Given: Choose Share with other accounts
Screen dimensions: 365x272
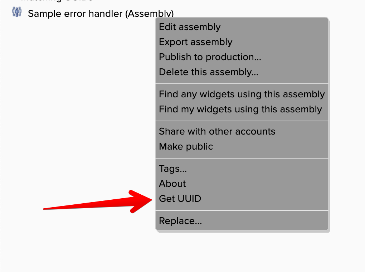Looking at the screenshot, I should click(217, 132).
